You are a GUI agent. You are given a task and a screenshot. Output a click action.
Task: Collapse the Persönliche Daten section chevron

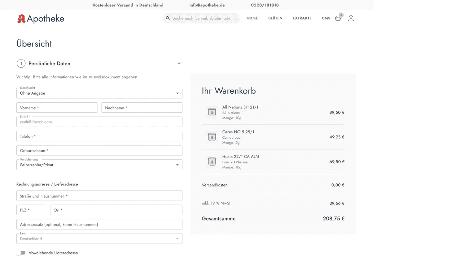point(179,64)
